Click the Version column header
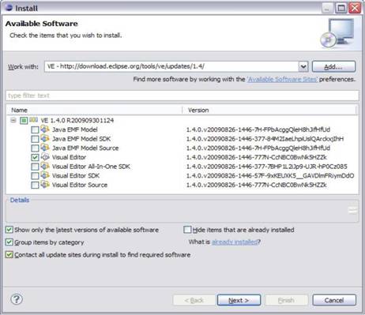Viewport: 365px width, 315px height. click(x=198, y=110)
